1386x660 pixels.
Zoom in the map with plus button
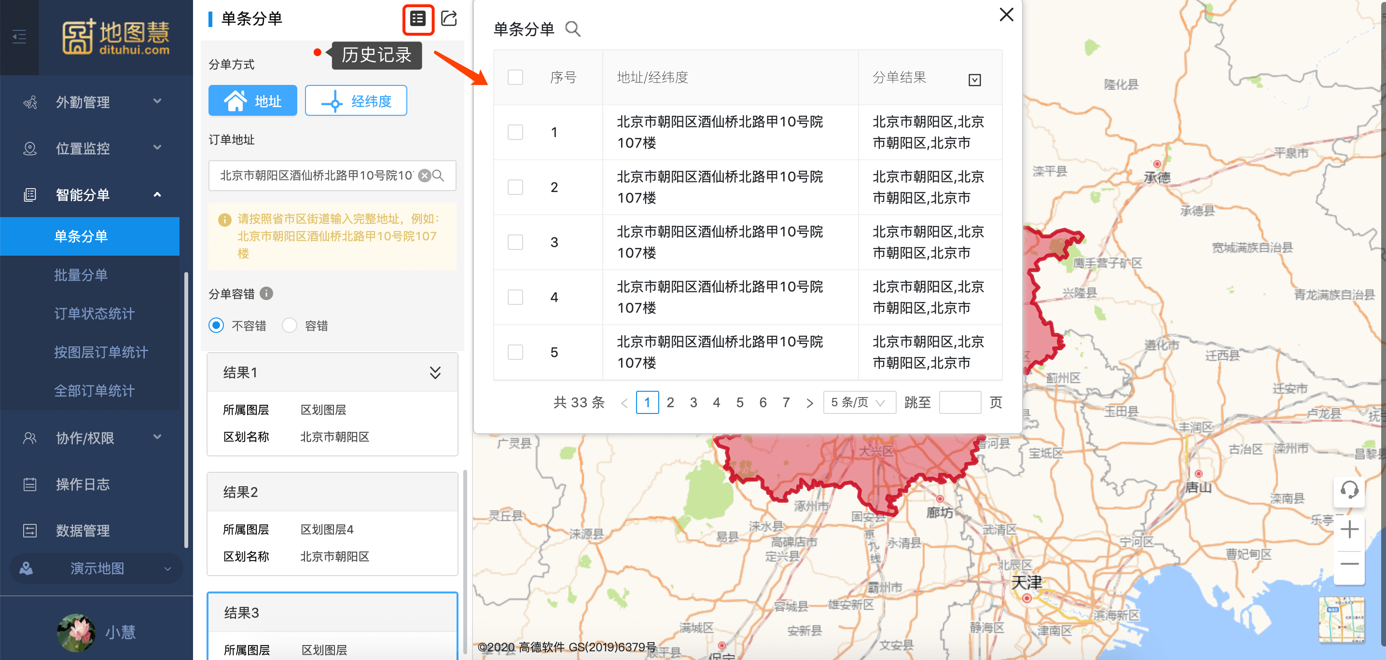tap(1349, 530)
